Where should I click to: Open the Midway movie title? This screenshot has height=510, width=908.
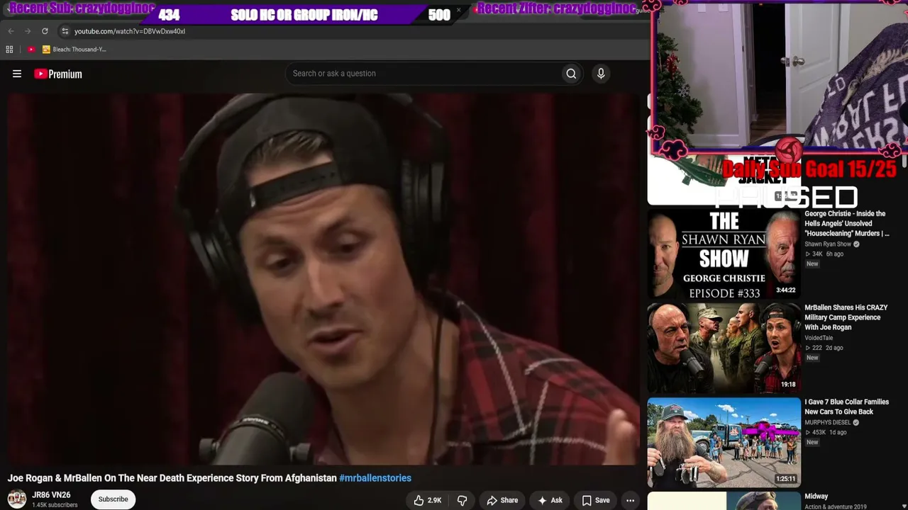click(816, 497)
